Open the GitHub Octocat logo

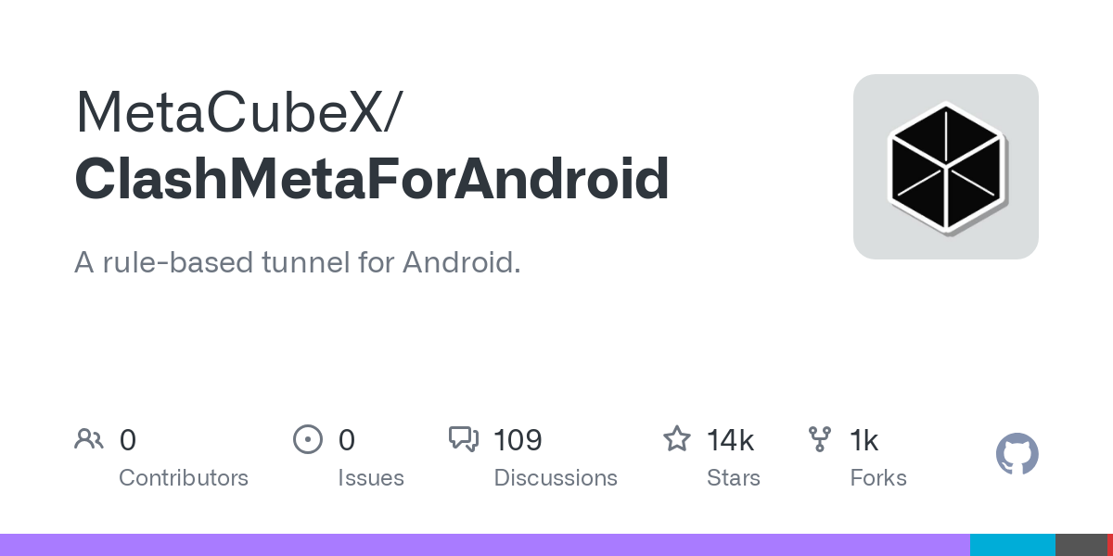(1017, 454)
